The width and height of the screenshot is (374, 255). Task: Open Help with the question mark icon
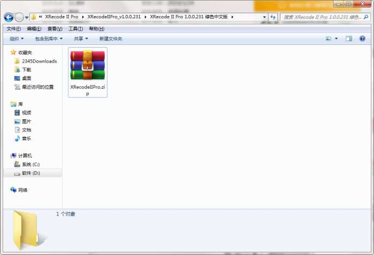click(x=362, y=38)
